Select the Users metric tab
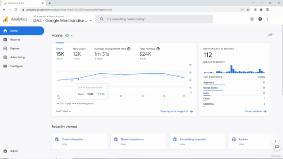 pos(60,53)
